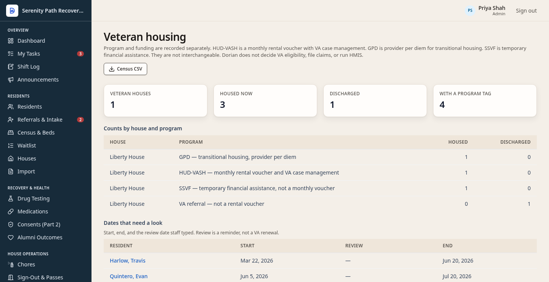Go to Alumni Outcomes
This screenshot has height=282, width=549.
click(x=46, y=237)
